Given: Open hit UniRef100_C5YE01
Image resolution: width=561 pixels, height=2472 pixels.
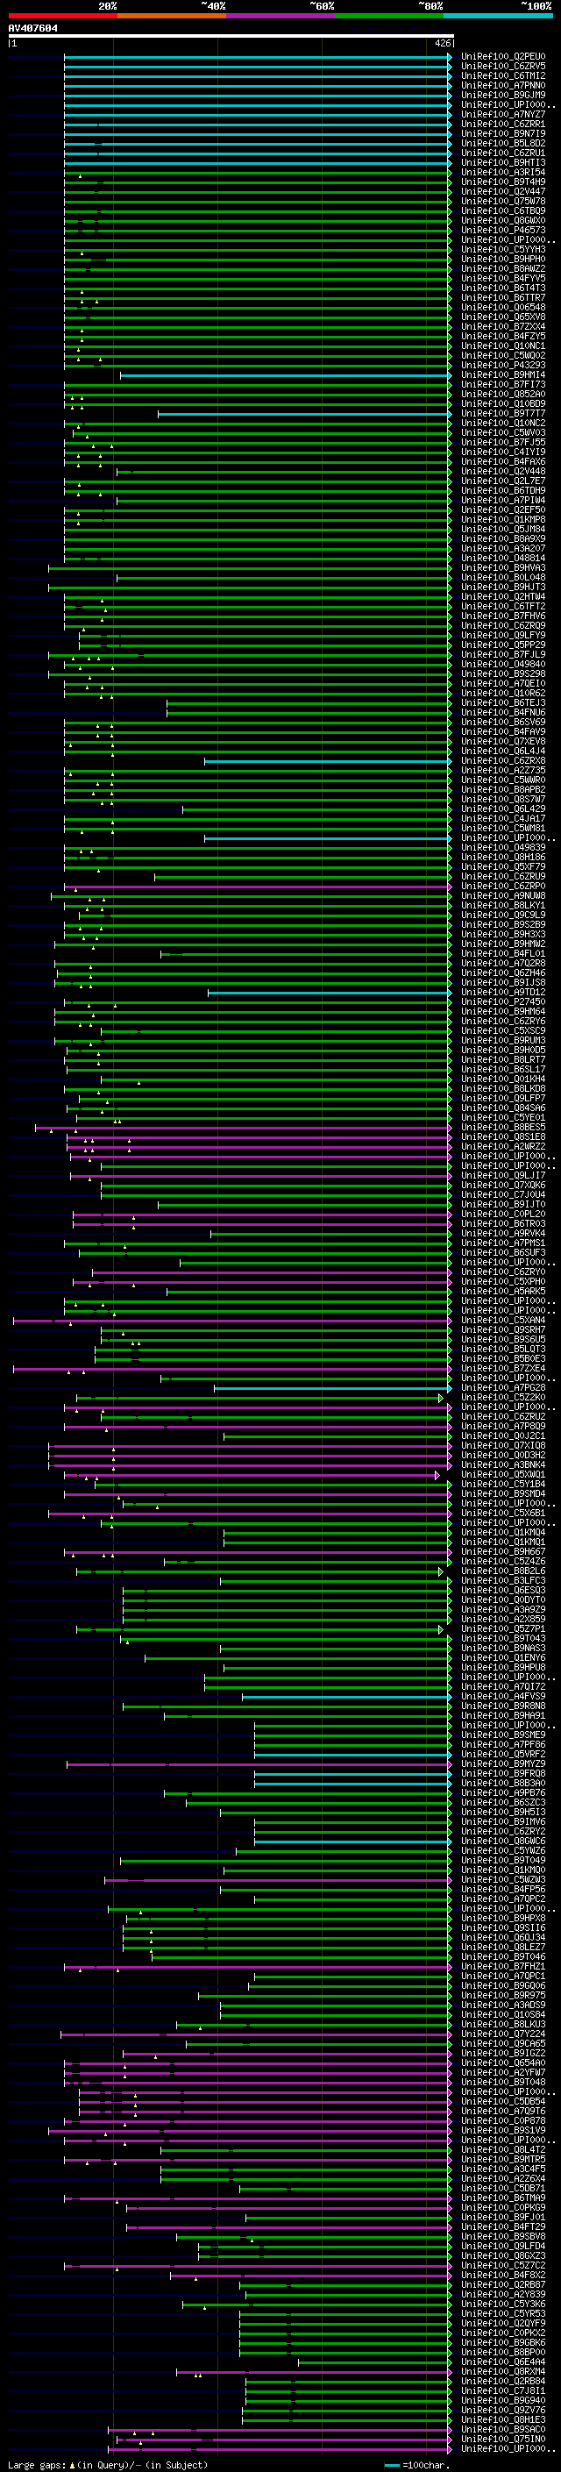Looking at the screenshot, I should [503, 1117].
